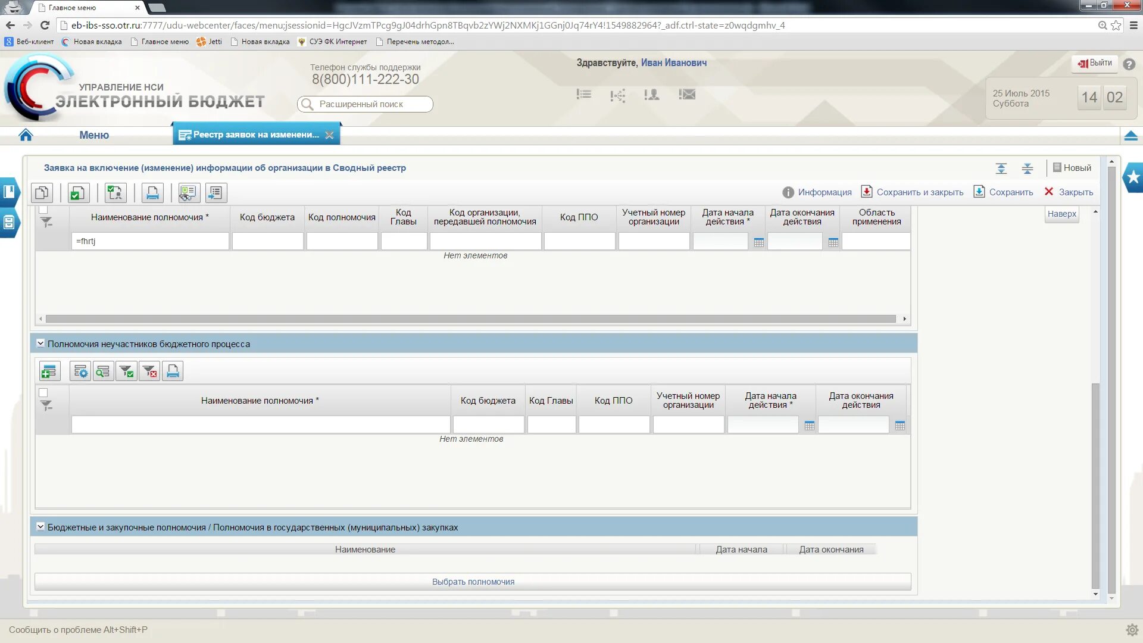Open the 'Меню' tab
This screenshot has width=1143, height=643.
point(94,135)
